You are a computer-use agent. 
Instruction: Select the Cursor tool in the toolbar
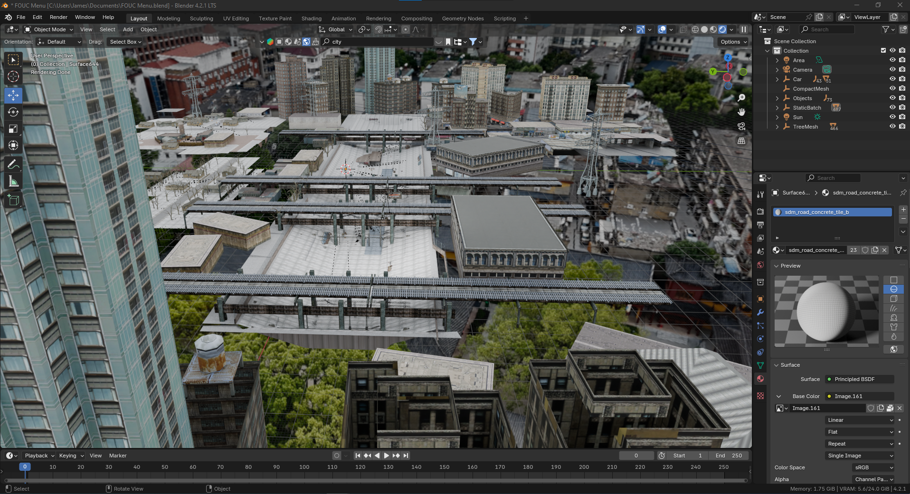click(x=13, y=76)
